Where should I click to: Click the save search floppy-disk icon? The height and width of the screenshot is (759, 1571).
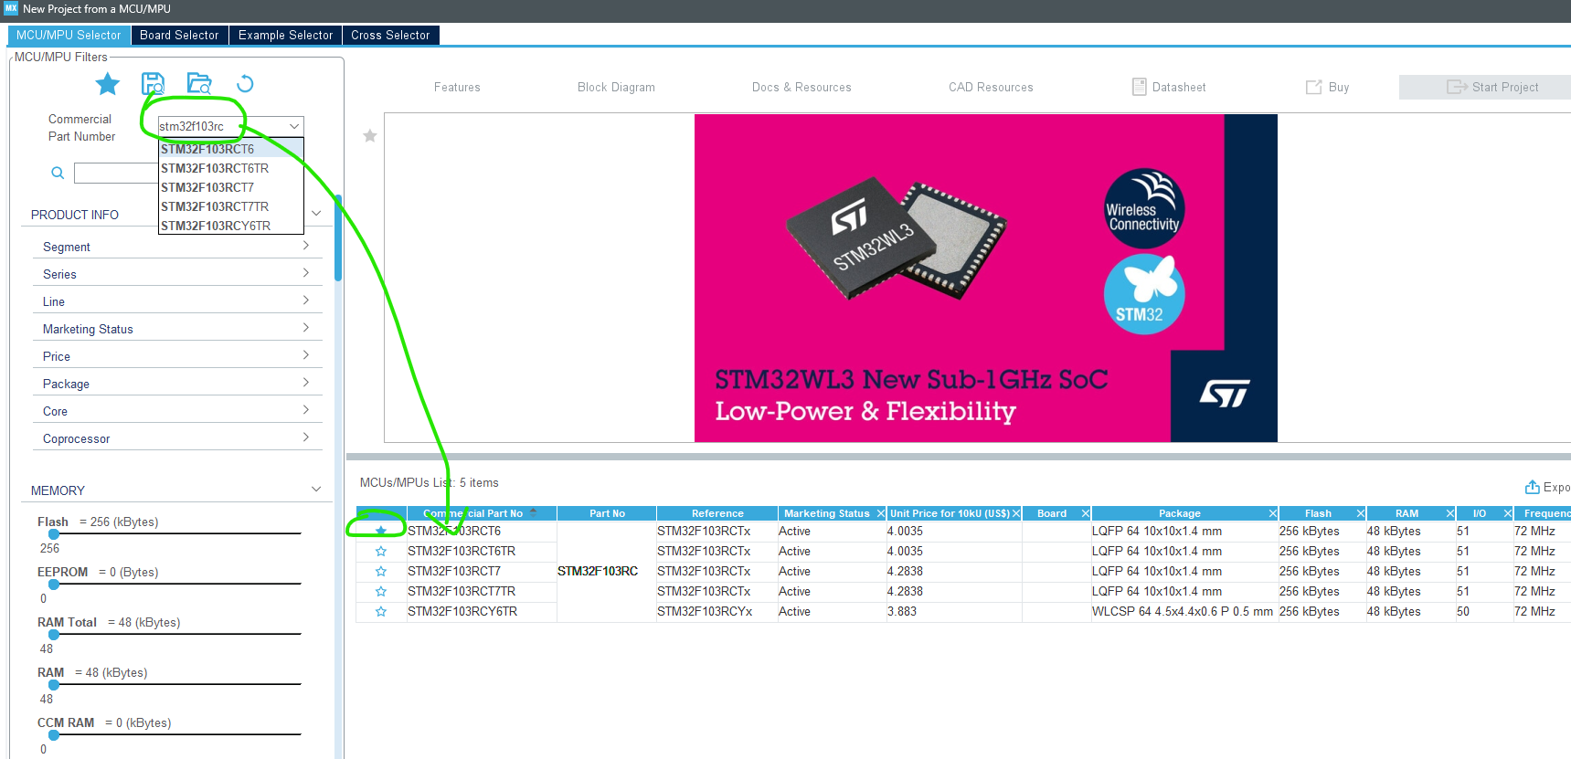point(154,84)
